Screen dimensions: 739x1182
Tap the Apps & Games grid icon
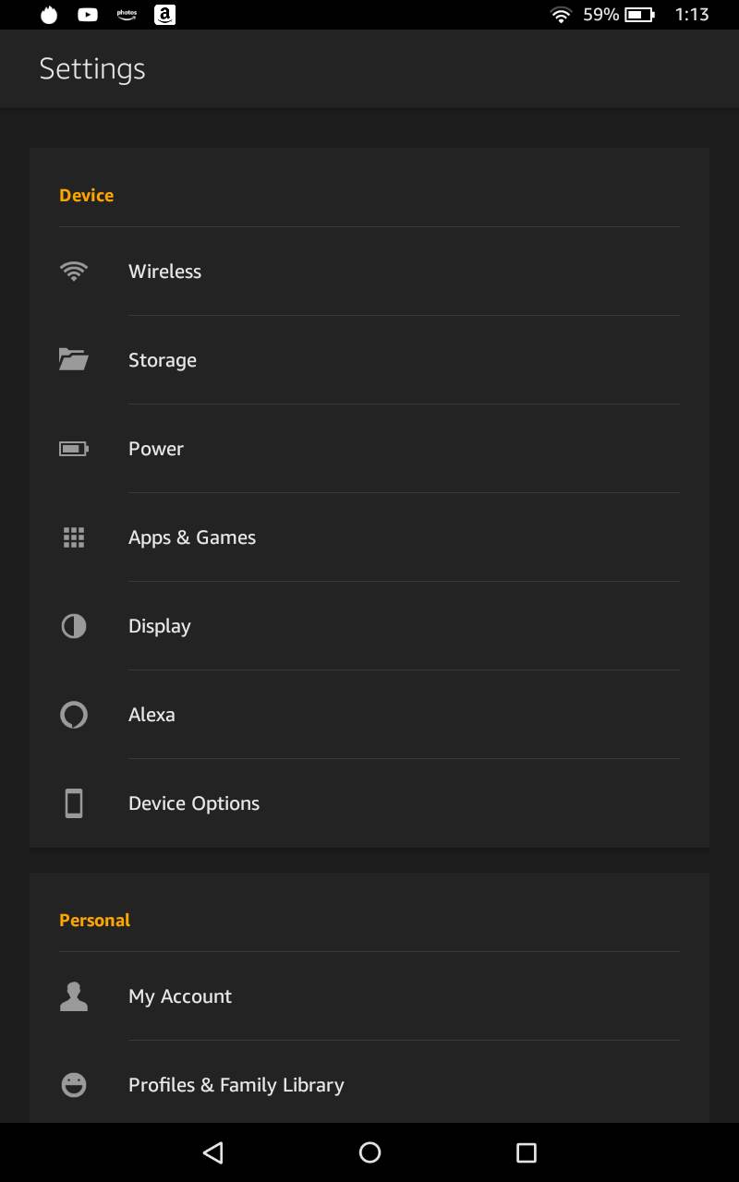pyautogui.click(x=74, y=537)
